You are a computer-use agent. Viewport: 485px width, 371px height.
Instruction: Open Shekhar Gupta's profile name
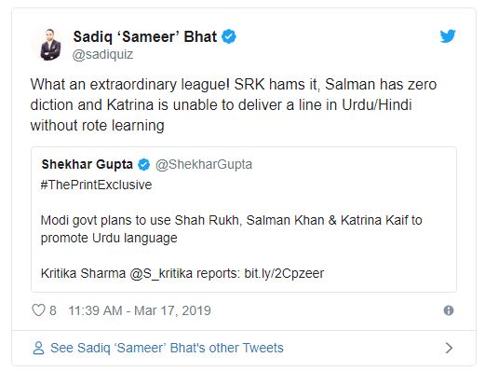click(x=88, y=164)
